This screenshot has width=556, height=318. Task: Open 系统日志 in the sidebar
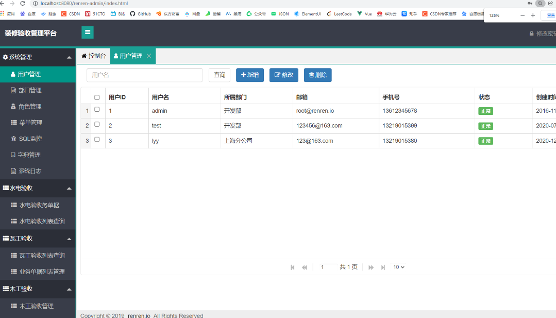click(x=38, y=171)
